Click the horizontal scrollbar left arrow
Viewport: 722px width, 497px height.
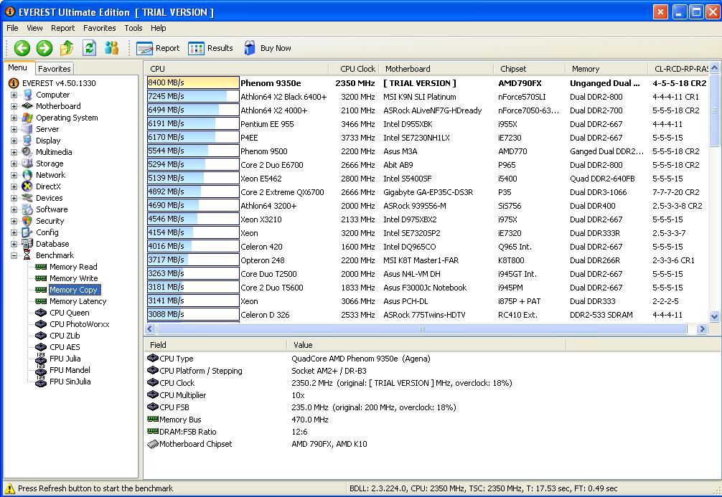tap(150, 329)
